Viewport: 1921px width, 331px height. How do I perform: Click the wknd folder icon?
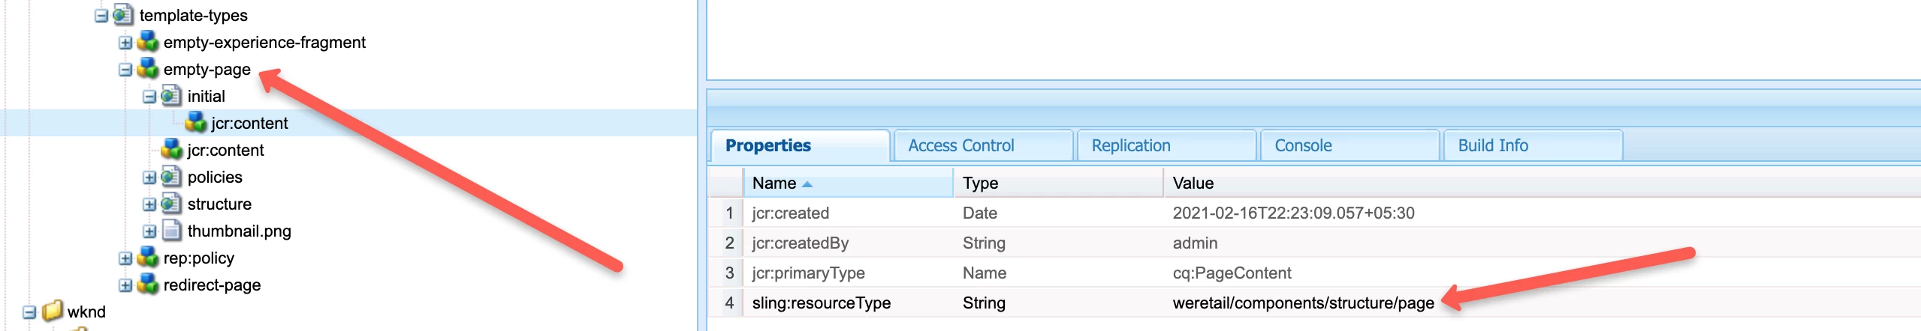pyautogui.click(x=53, y=312)
